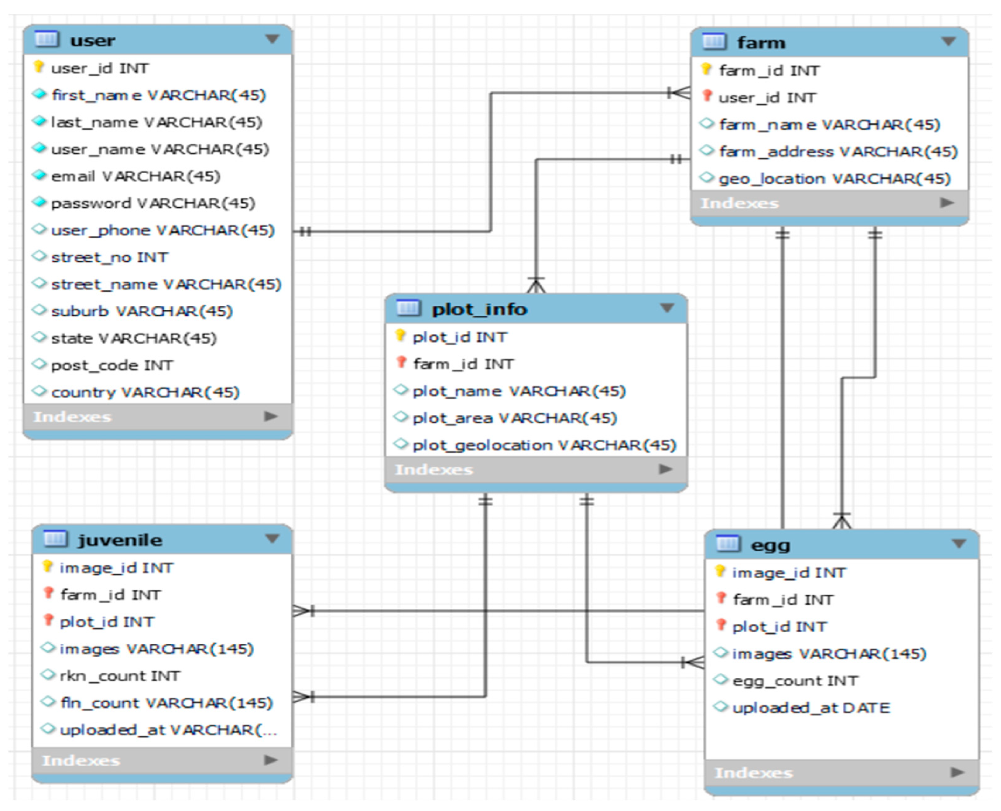Collapse the plot_info table header arrow
The image size is (1001, 811).
[667, 308]
